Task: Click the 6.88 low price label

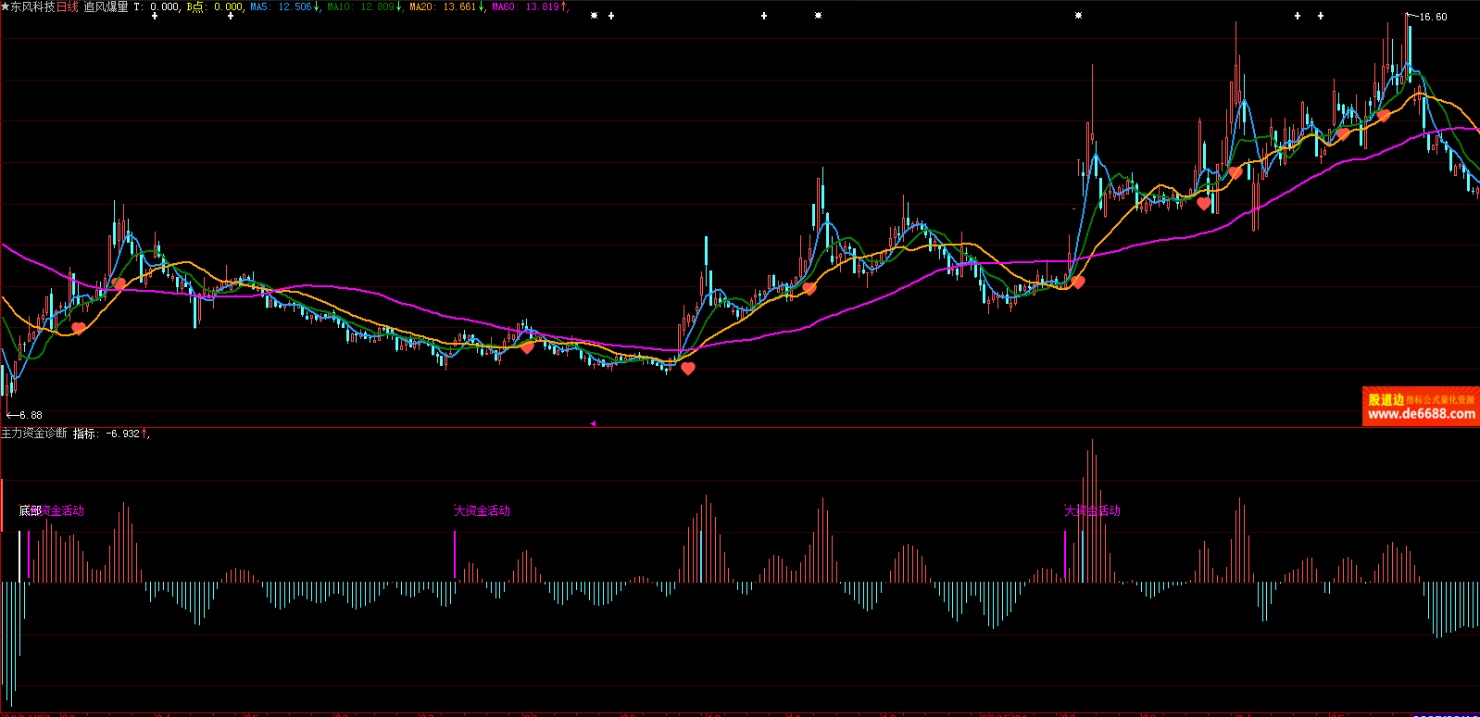Action: tap(30, 415)
